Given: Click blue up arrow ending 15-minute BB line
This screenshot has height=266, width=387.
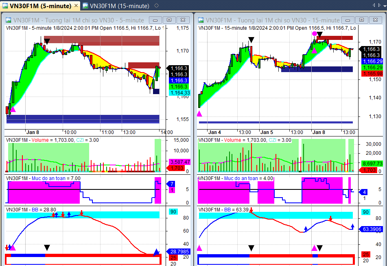Looking at the screenshot, I should point(352,226).
